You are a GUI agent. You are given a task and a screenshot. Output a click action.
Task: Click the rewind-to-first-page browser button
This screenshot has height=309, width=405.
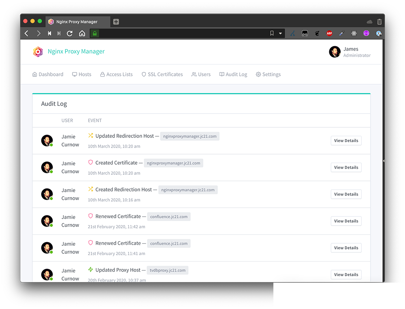click(x=49, y=33)
